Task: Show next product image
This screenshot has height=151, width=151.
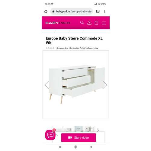Action: pos(105,85)
